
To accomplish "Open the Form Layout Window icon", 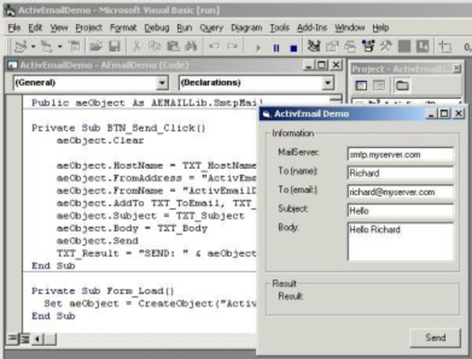I will pyautogui.click(x=350, y=46).
